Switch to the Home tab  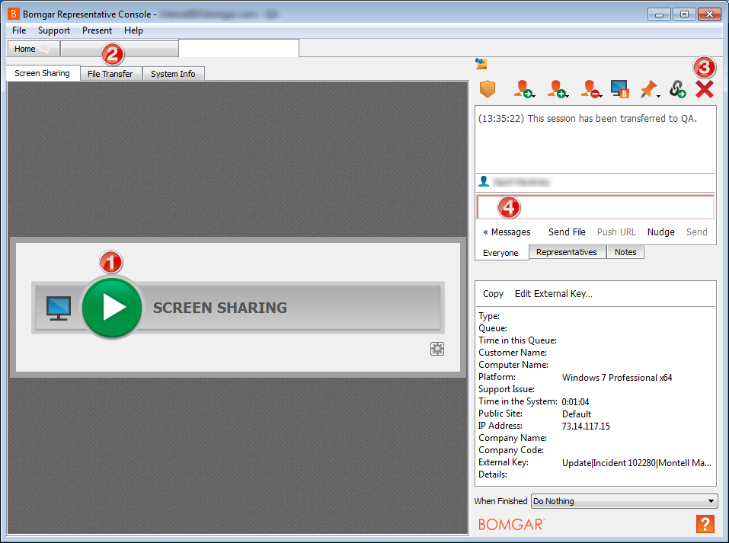pyautogui.click(x=33, y=49)
